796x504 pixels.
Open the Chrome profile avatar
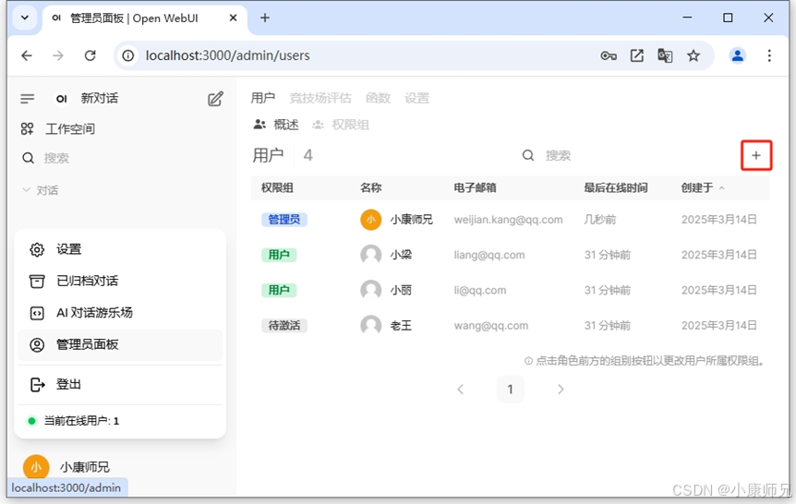point(738,55)
